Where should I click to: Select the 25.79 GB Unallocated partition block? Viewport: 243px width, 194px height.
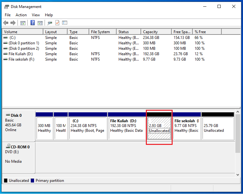218,128
